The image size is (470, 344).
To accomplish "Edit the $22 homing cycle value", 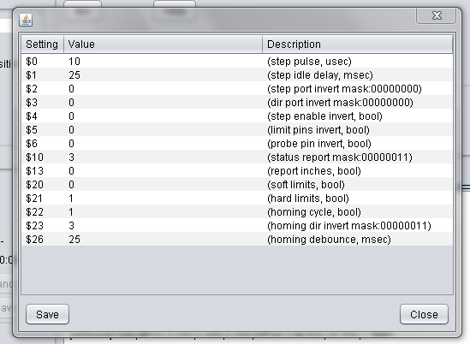I will pos(163,212).
